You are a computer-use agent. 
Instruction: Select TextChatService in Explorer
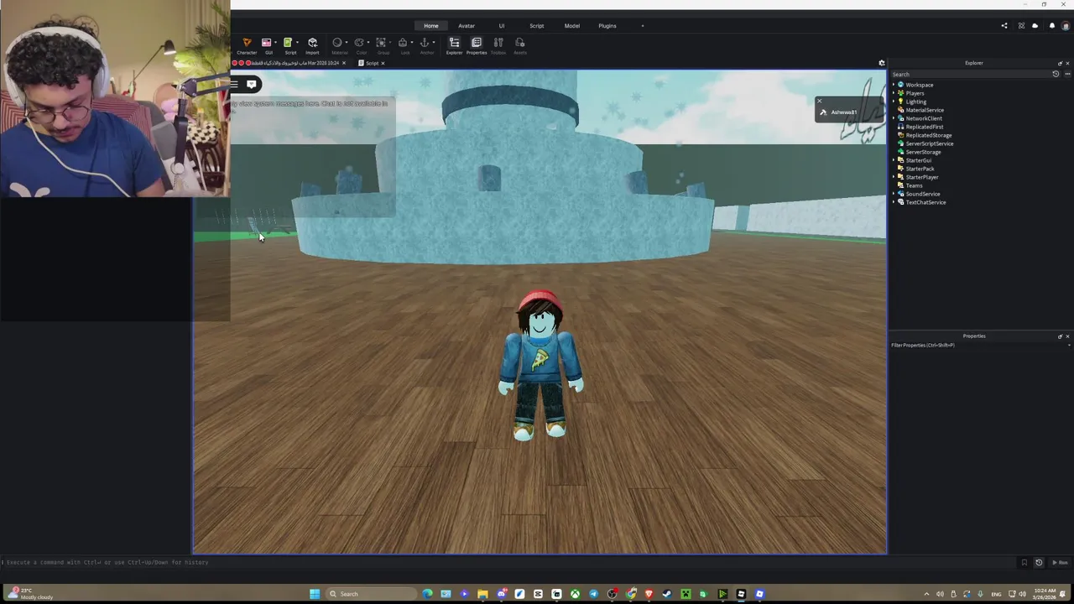tap(925, 202)
